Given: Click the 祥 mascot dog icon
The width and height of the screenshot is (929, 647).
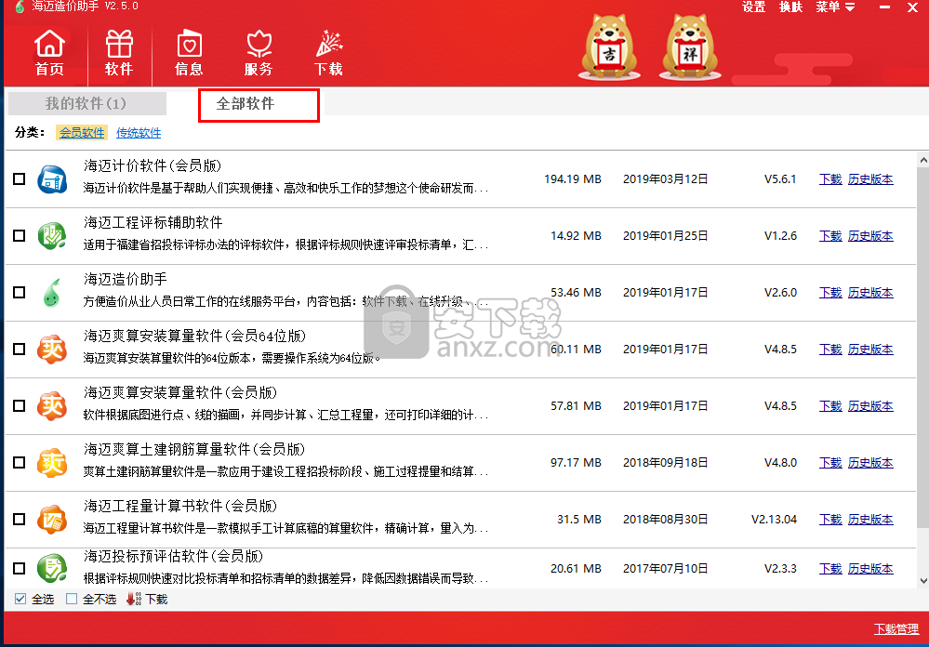Looking at the screenshot, I should tap(689, 47).
